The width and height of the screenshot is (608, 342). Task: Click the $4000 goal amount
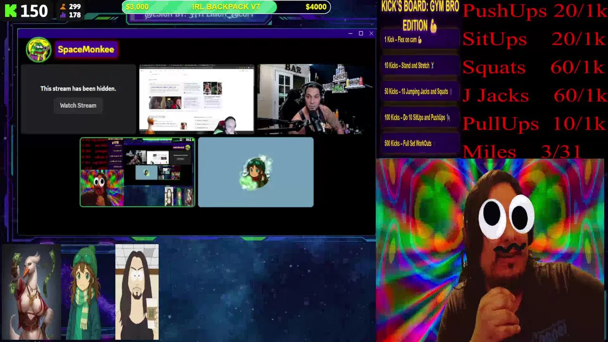click(316, 7)
